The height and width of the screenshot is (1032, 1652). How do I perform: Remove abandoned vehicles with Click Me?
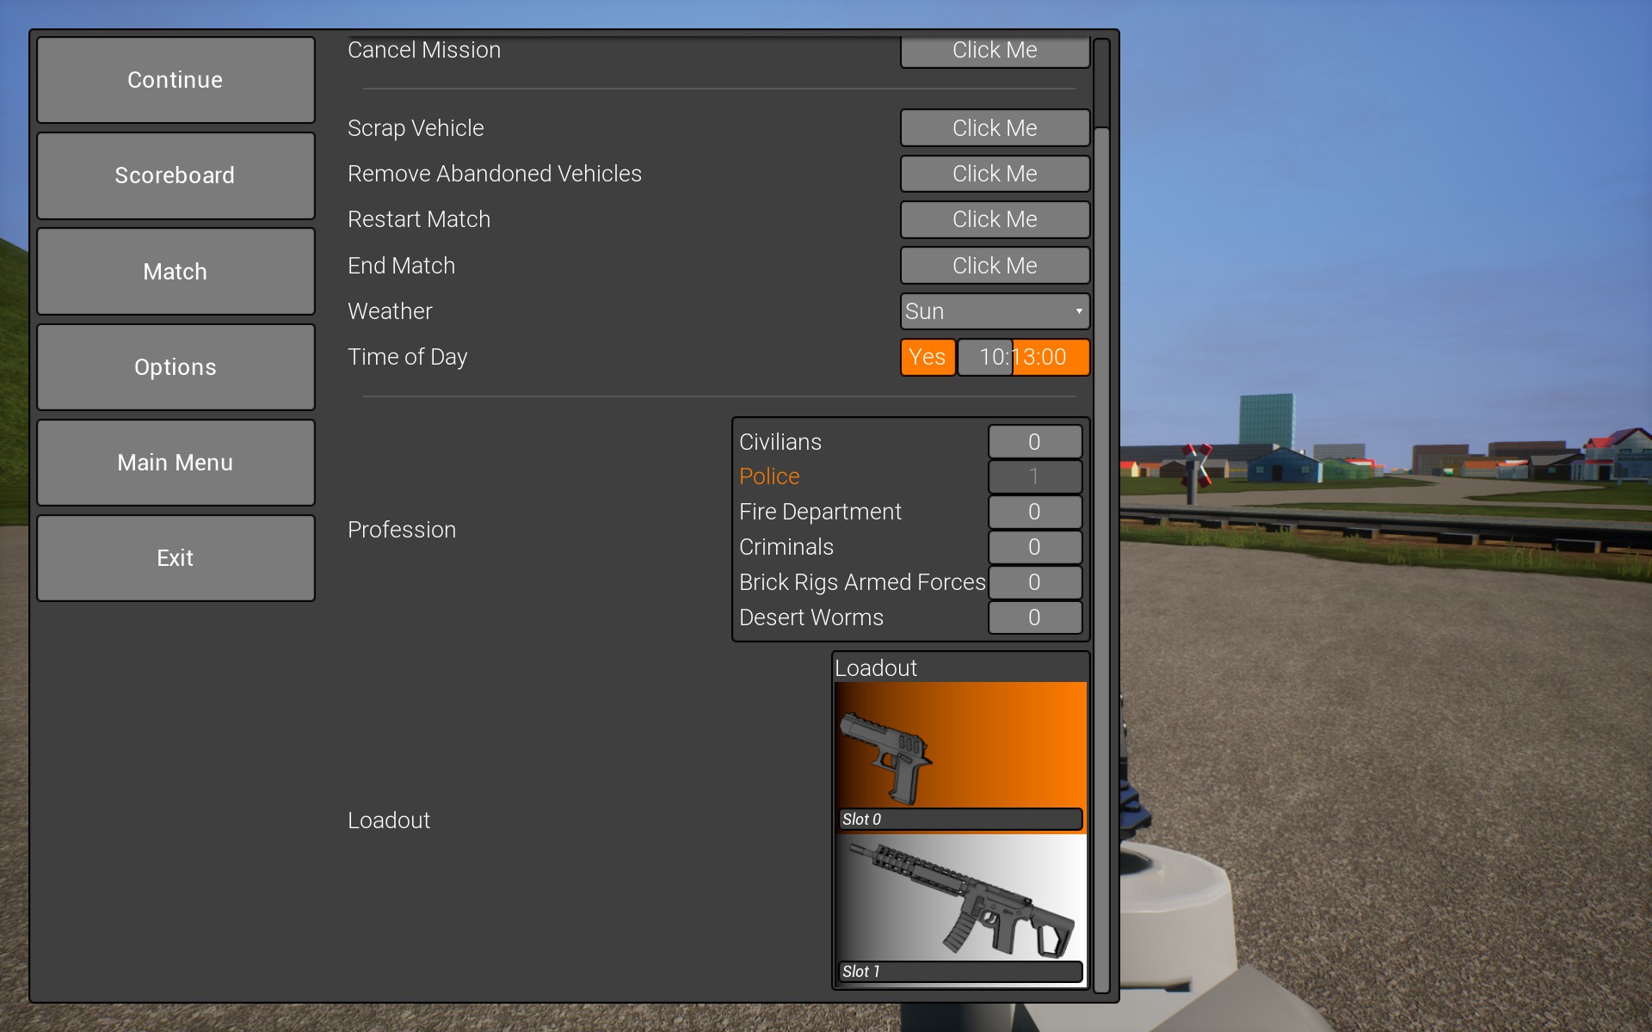(995, 174)
